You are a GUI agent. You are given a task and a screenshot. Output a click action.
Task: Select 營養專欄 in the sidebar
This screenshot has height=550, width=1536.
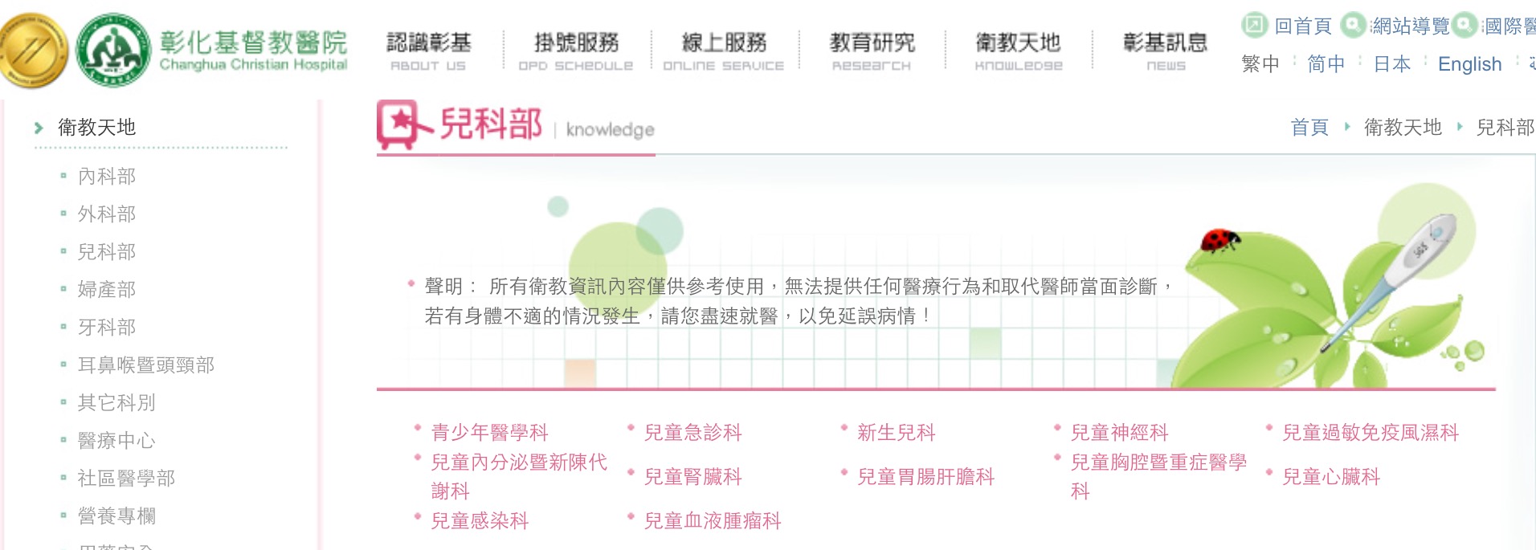[x=116, y=516]
